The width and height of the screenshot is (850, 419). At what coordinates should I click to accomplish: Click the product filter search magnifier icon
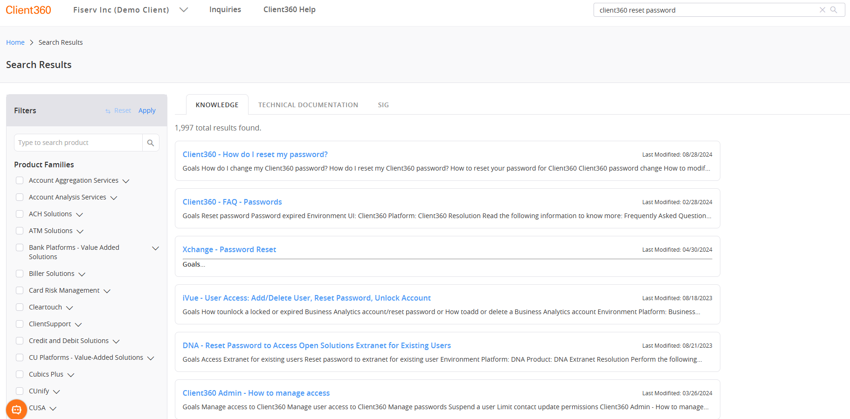151,143
